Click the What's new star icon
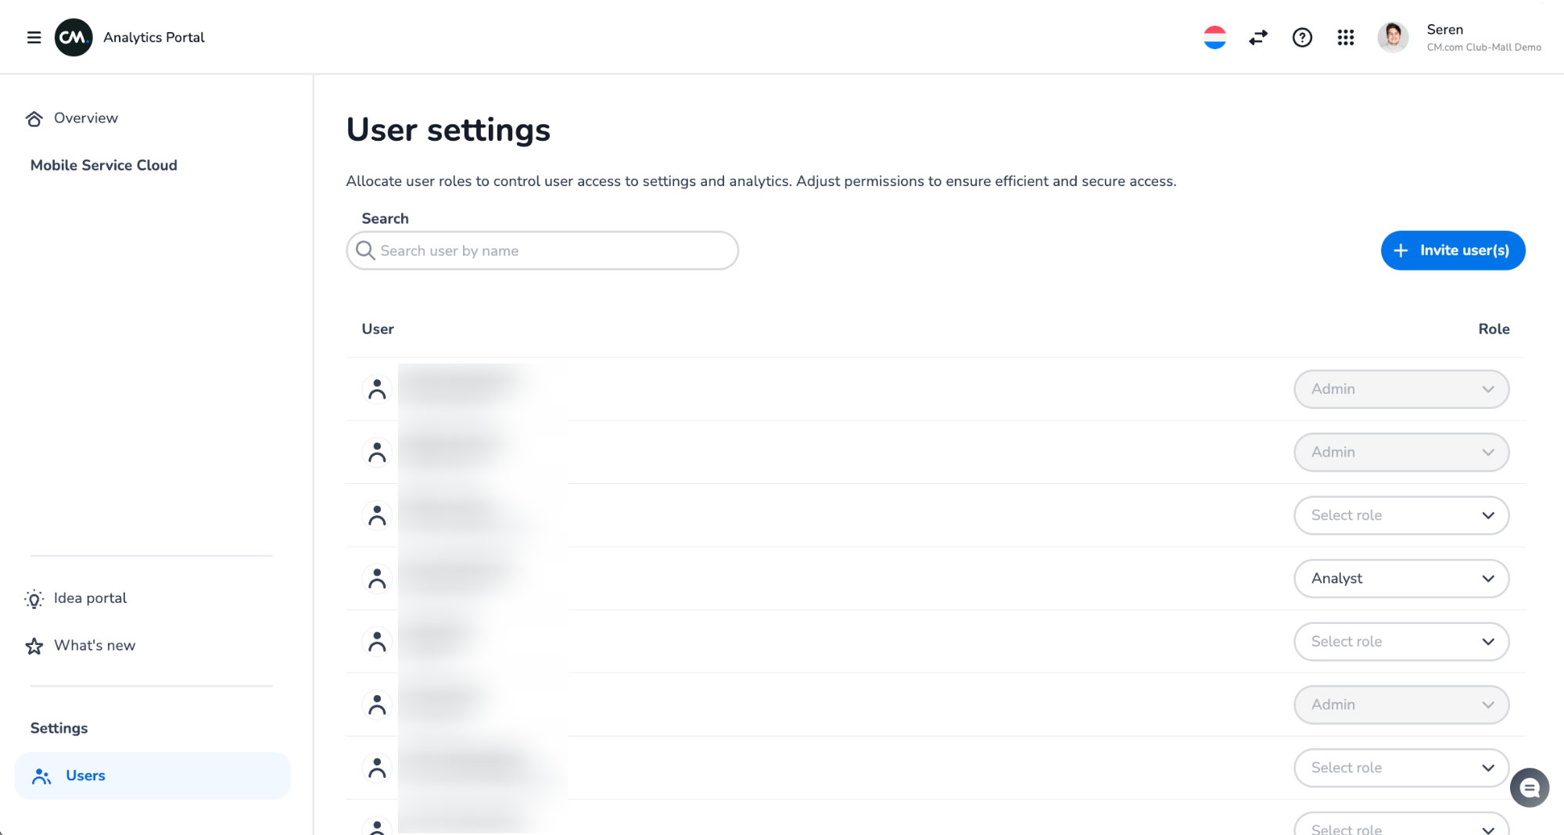This screenshot has width=1564, height=835. 34,645
